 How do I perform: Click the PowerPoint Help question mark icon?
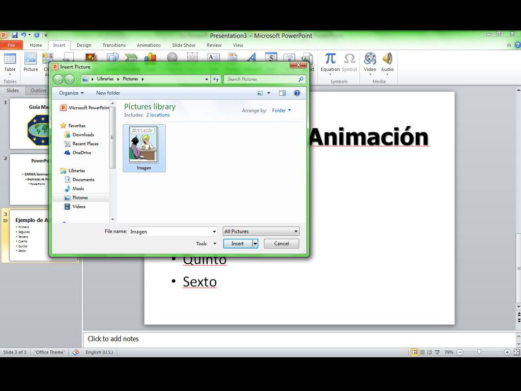(517, 45)
